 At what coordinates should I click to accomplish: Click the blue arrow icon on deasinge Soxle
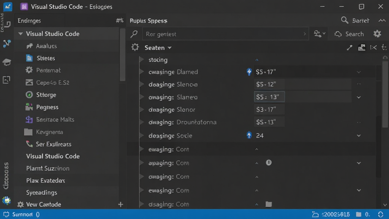click(x=249, y=135)
